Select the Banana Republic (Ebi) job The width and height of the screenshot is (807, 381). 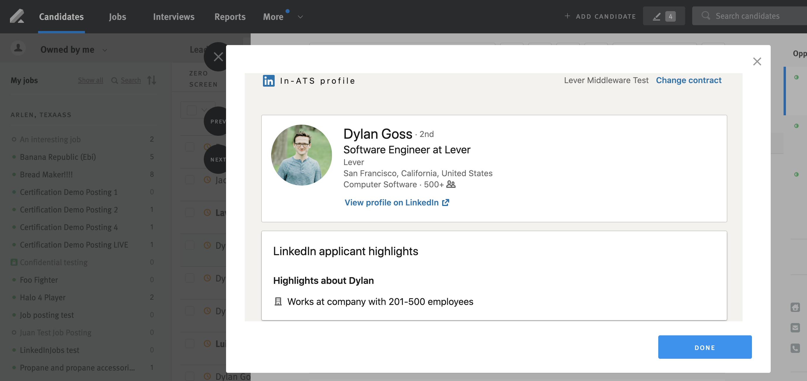click(58, 157)
